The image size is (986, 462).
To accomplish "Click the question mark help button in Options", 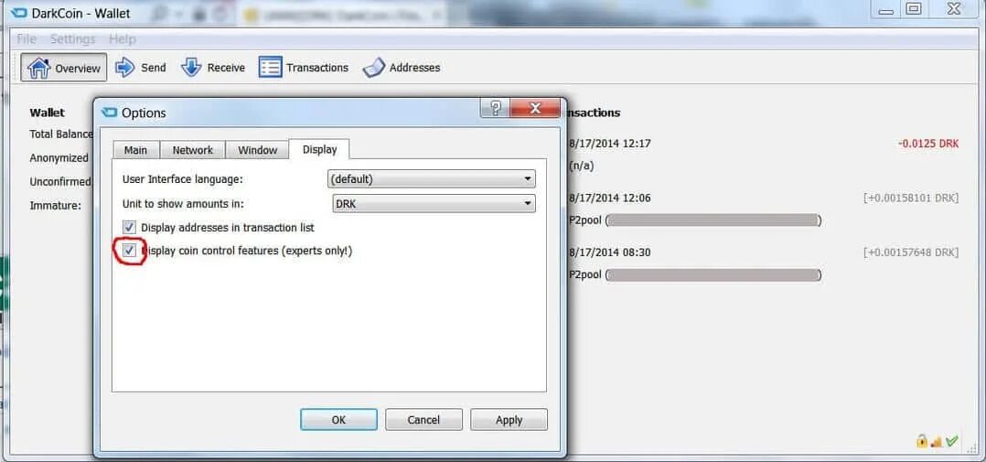I will tap(495, 108).
